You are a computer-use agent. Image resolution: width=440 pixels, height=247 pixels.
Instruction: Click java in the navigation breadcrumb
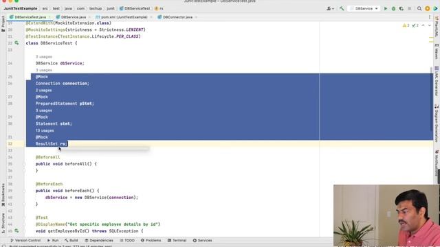point(68,9)
